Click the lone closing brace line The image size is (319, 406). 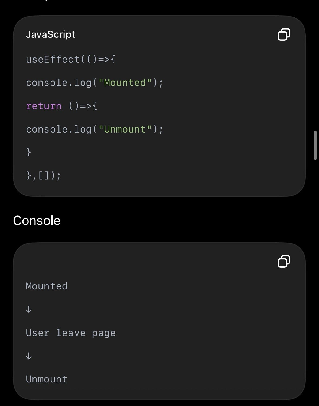click(28, 152)
